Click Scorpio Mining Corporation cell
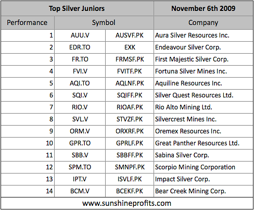 (204, 167)
